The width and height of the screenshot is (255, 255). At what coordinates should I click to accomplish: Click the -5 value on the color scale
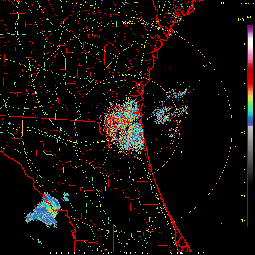[x=243, y=183]
